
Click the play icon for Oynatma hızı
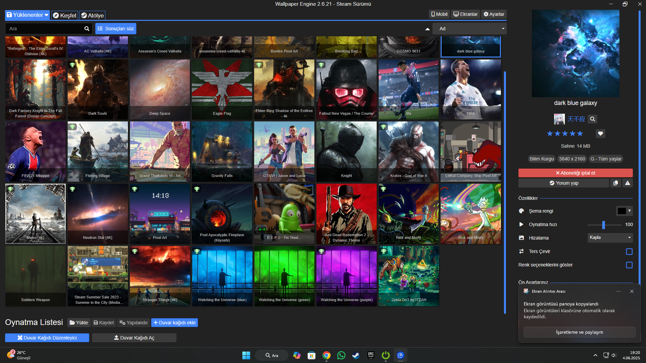[x=521, y=224]
